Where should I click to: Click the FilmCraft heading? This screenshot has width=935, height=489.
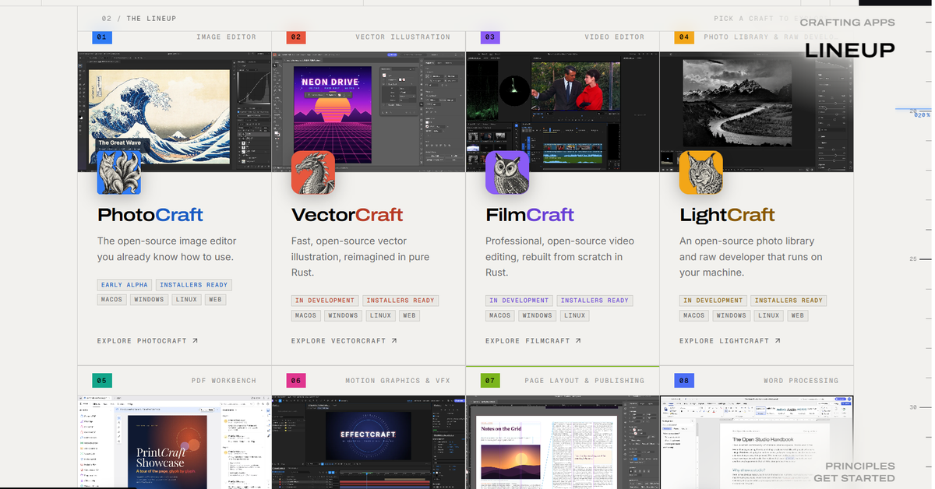[530, 215]
